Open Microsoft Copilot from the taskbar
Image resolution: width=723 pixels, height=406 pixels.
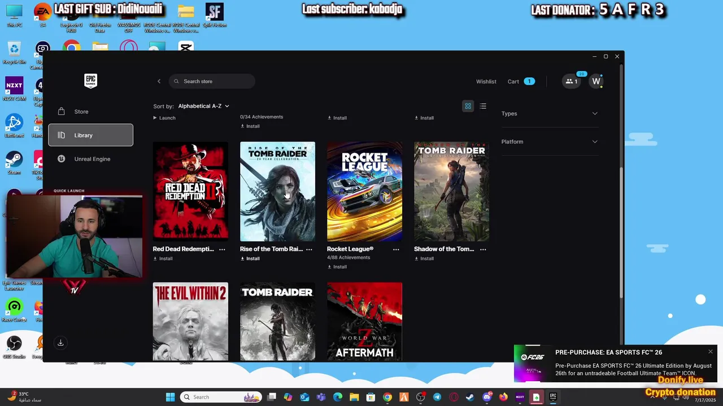288,397
